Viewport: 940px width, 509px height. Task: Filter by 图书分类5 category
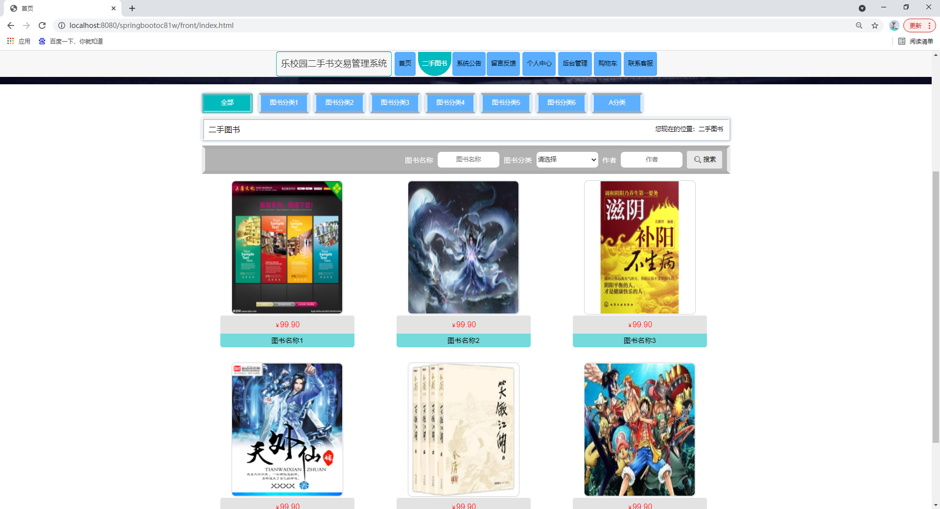tap(506, 103)
